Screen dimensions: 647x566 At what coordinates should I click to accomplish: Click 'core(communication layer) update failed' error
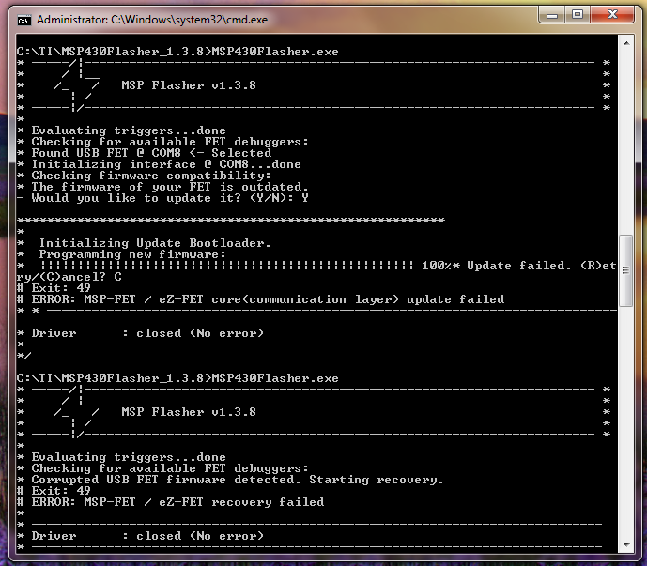(x=358, y=299)
